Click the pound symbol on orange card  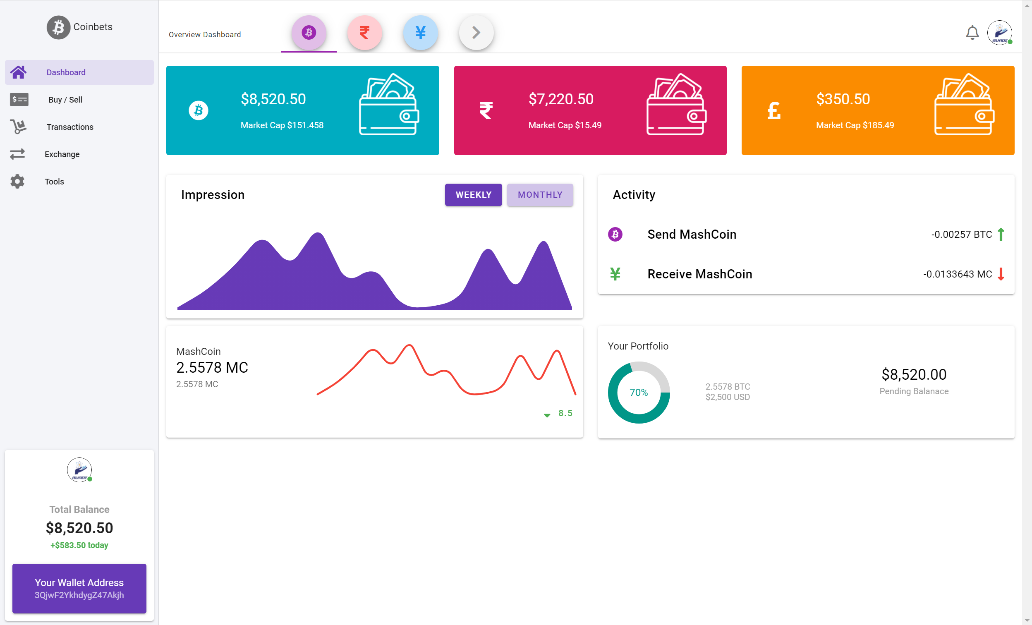click(x=773, y=110)
